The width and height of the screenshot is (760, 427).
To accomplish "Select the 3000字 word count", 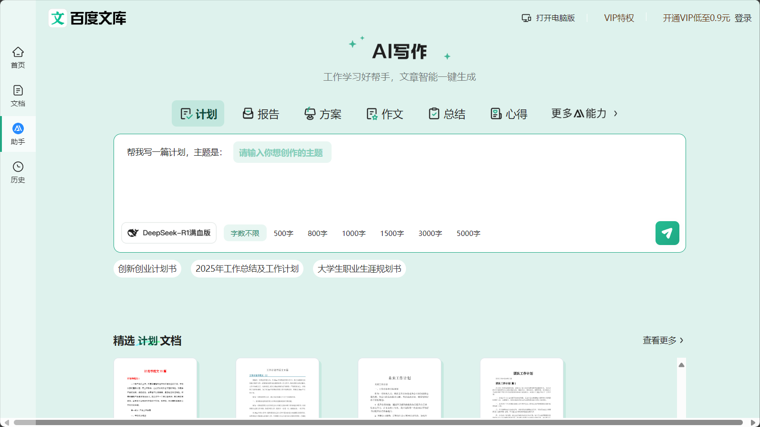I will tap(430, 233).
